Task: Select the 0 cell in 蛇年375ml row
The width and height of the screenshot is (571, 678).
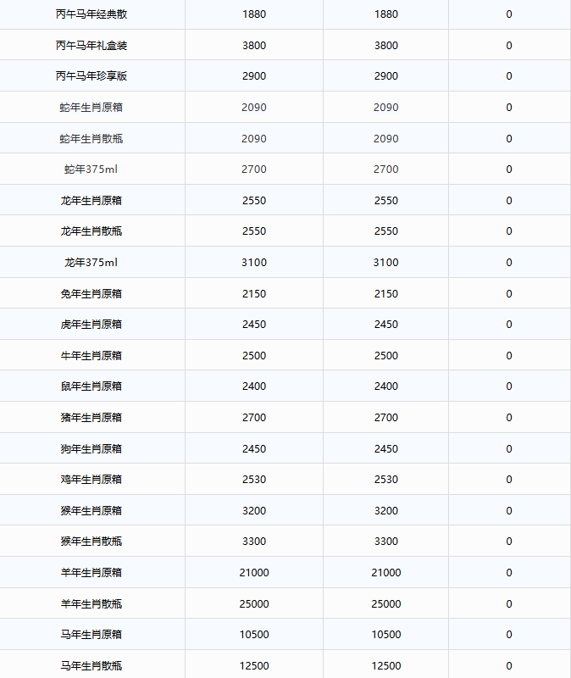Action: 509,169
